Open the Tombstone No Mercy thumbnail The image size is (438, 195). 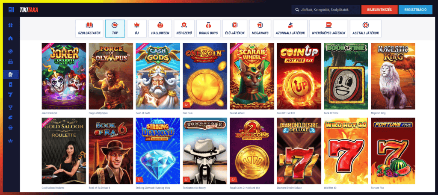click(x=205, y=151)
